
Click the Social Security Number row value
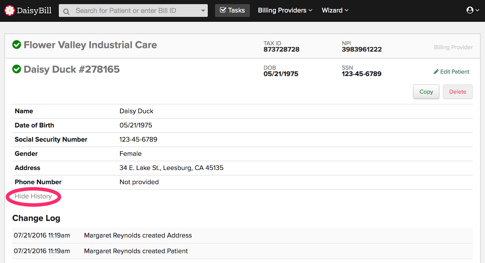coord(138,140)
